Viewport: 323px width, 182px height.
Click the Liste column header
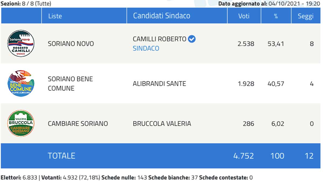(x=55, y=16)
